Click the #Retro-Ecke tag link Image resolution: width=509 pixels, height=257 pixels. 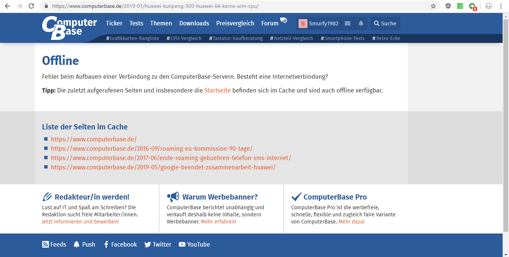386,38
